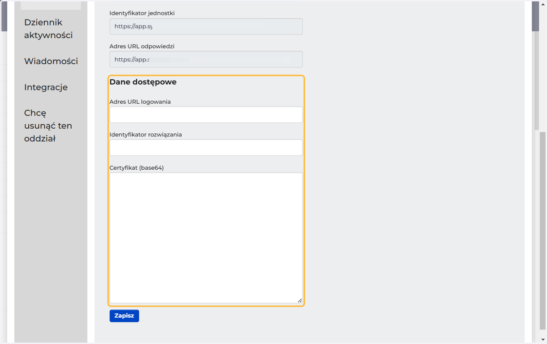This screenshot has width=547, height=344.
Task: Select Chcę usunąć ten oddział
Action: (x=48, y=126)
